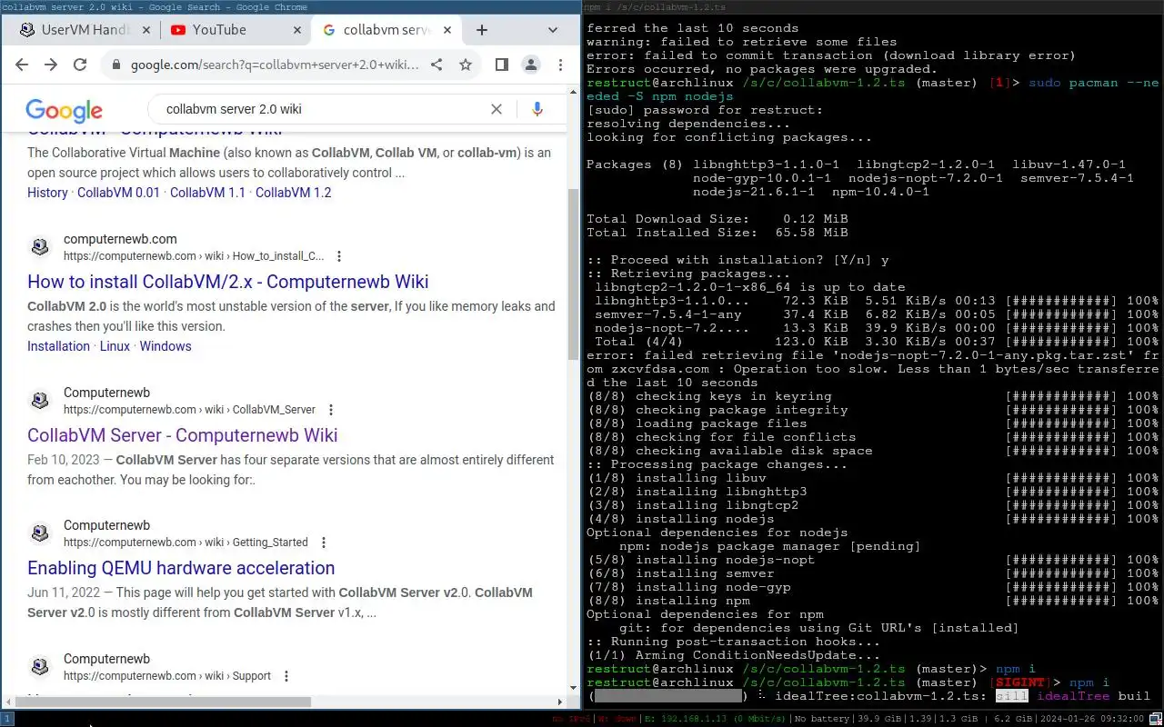Start Google voice search microphone
1164x727 pixels.
click(x=537, y=109)
